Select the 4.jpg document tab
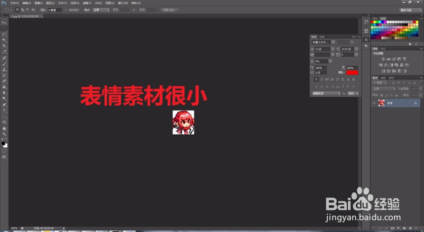Image resolution: width=424 pixels, height=232 pixels. (x=25, y=16)
